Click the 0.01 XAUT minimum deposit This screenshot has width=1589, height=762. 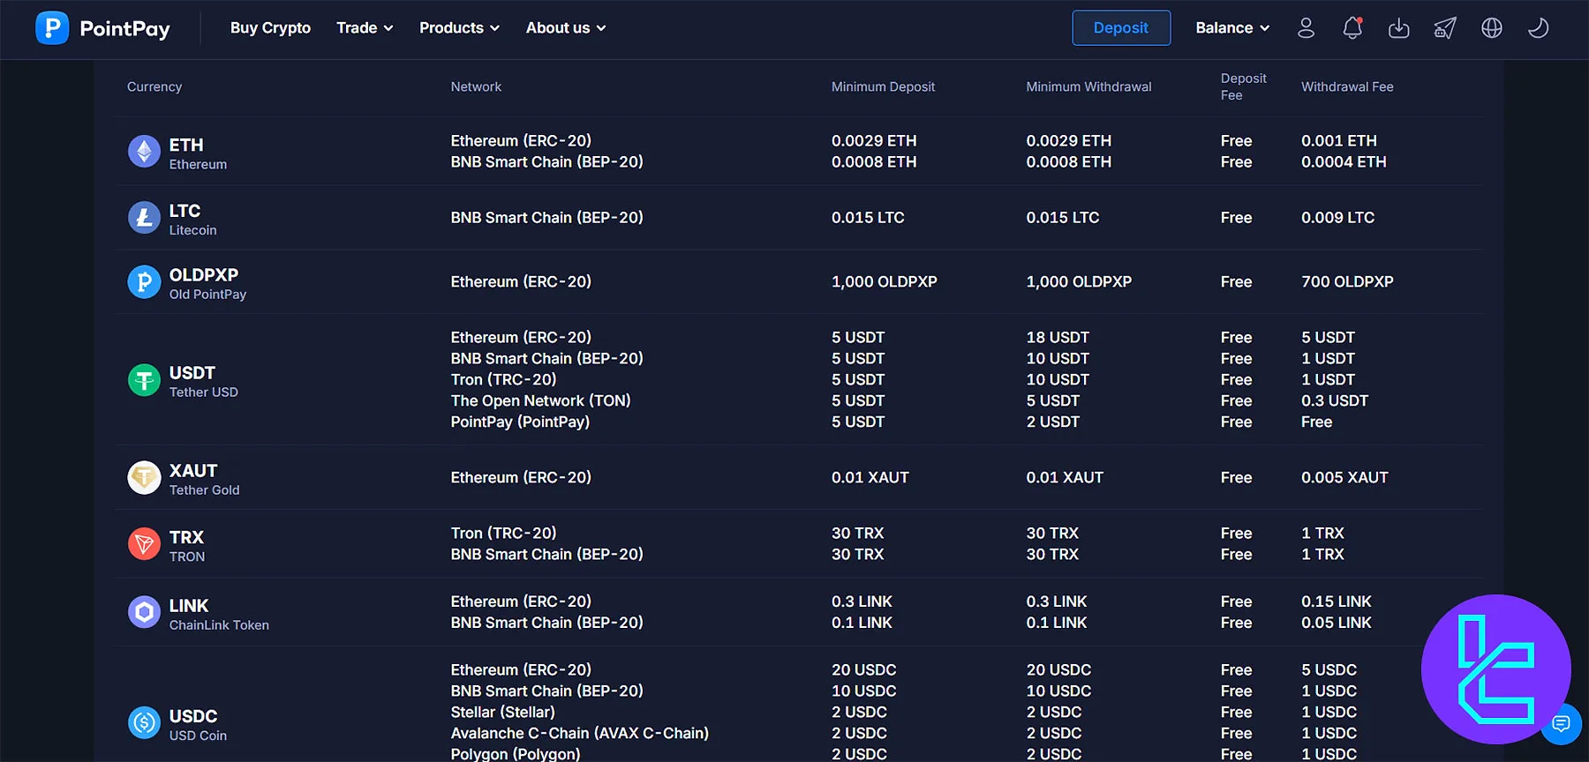click(x=870, y=477)
